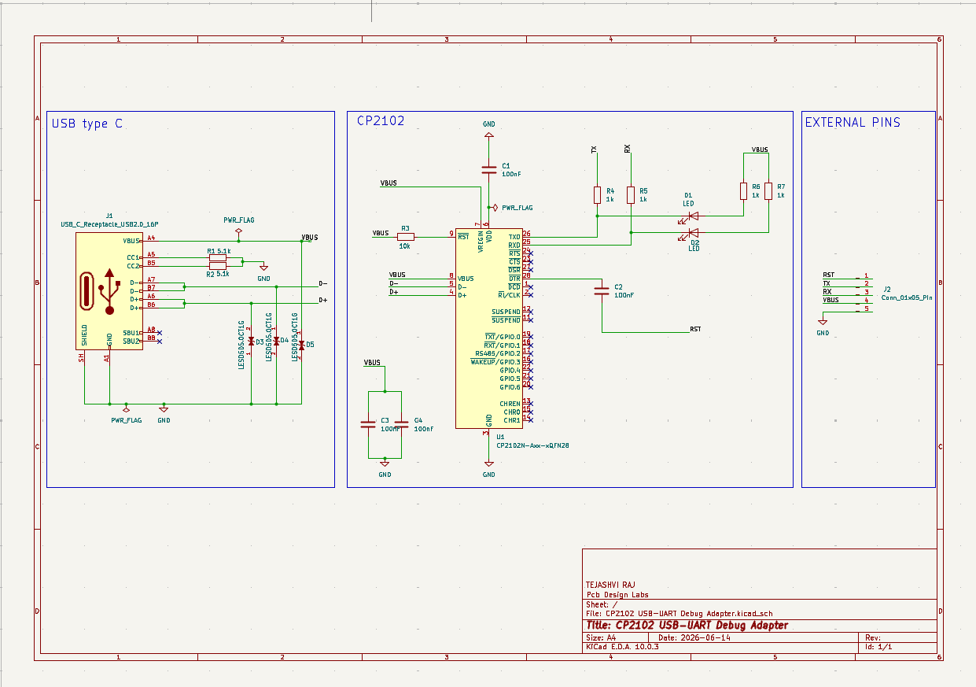
Task: Click the 'USB_C_Receptacle_USB2.0_16P' value text
Action: [x=109, y=224]
